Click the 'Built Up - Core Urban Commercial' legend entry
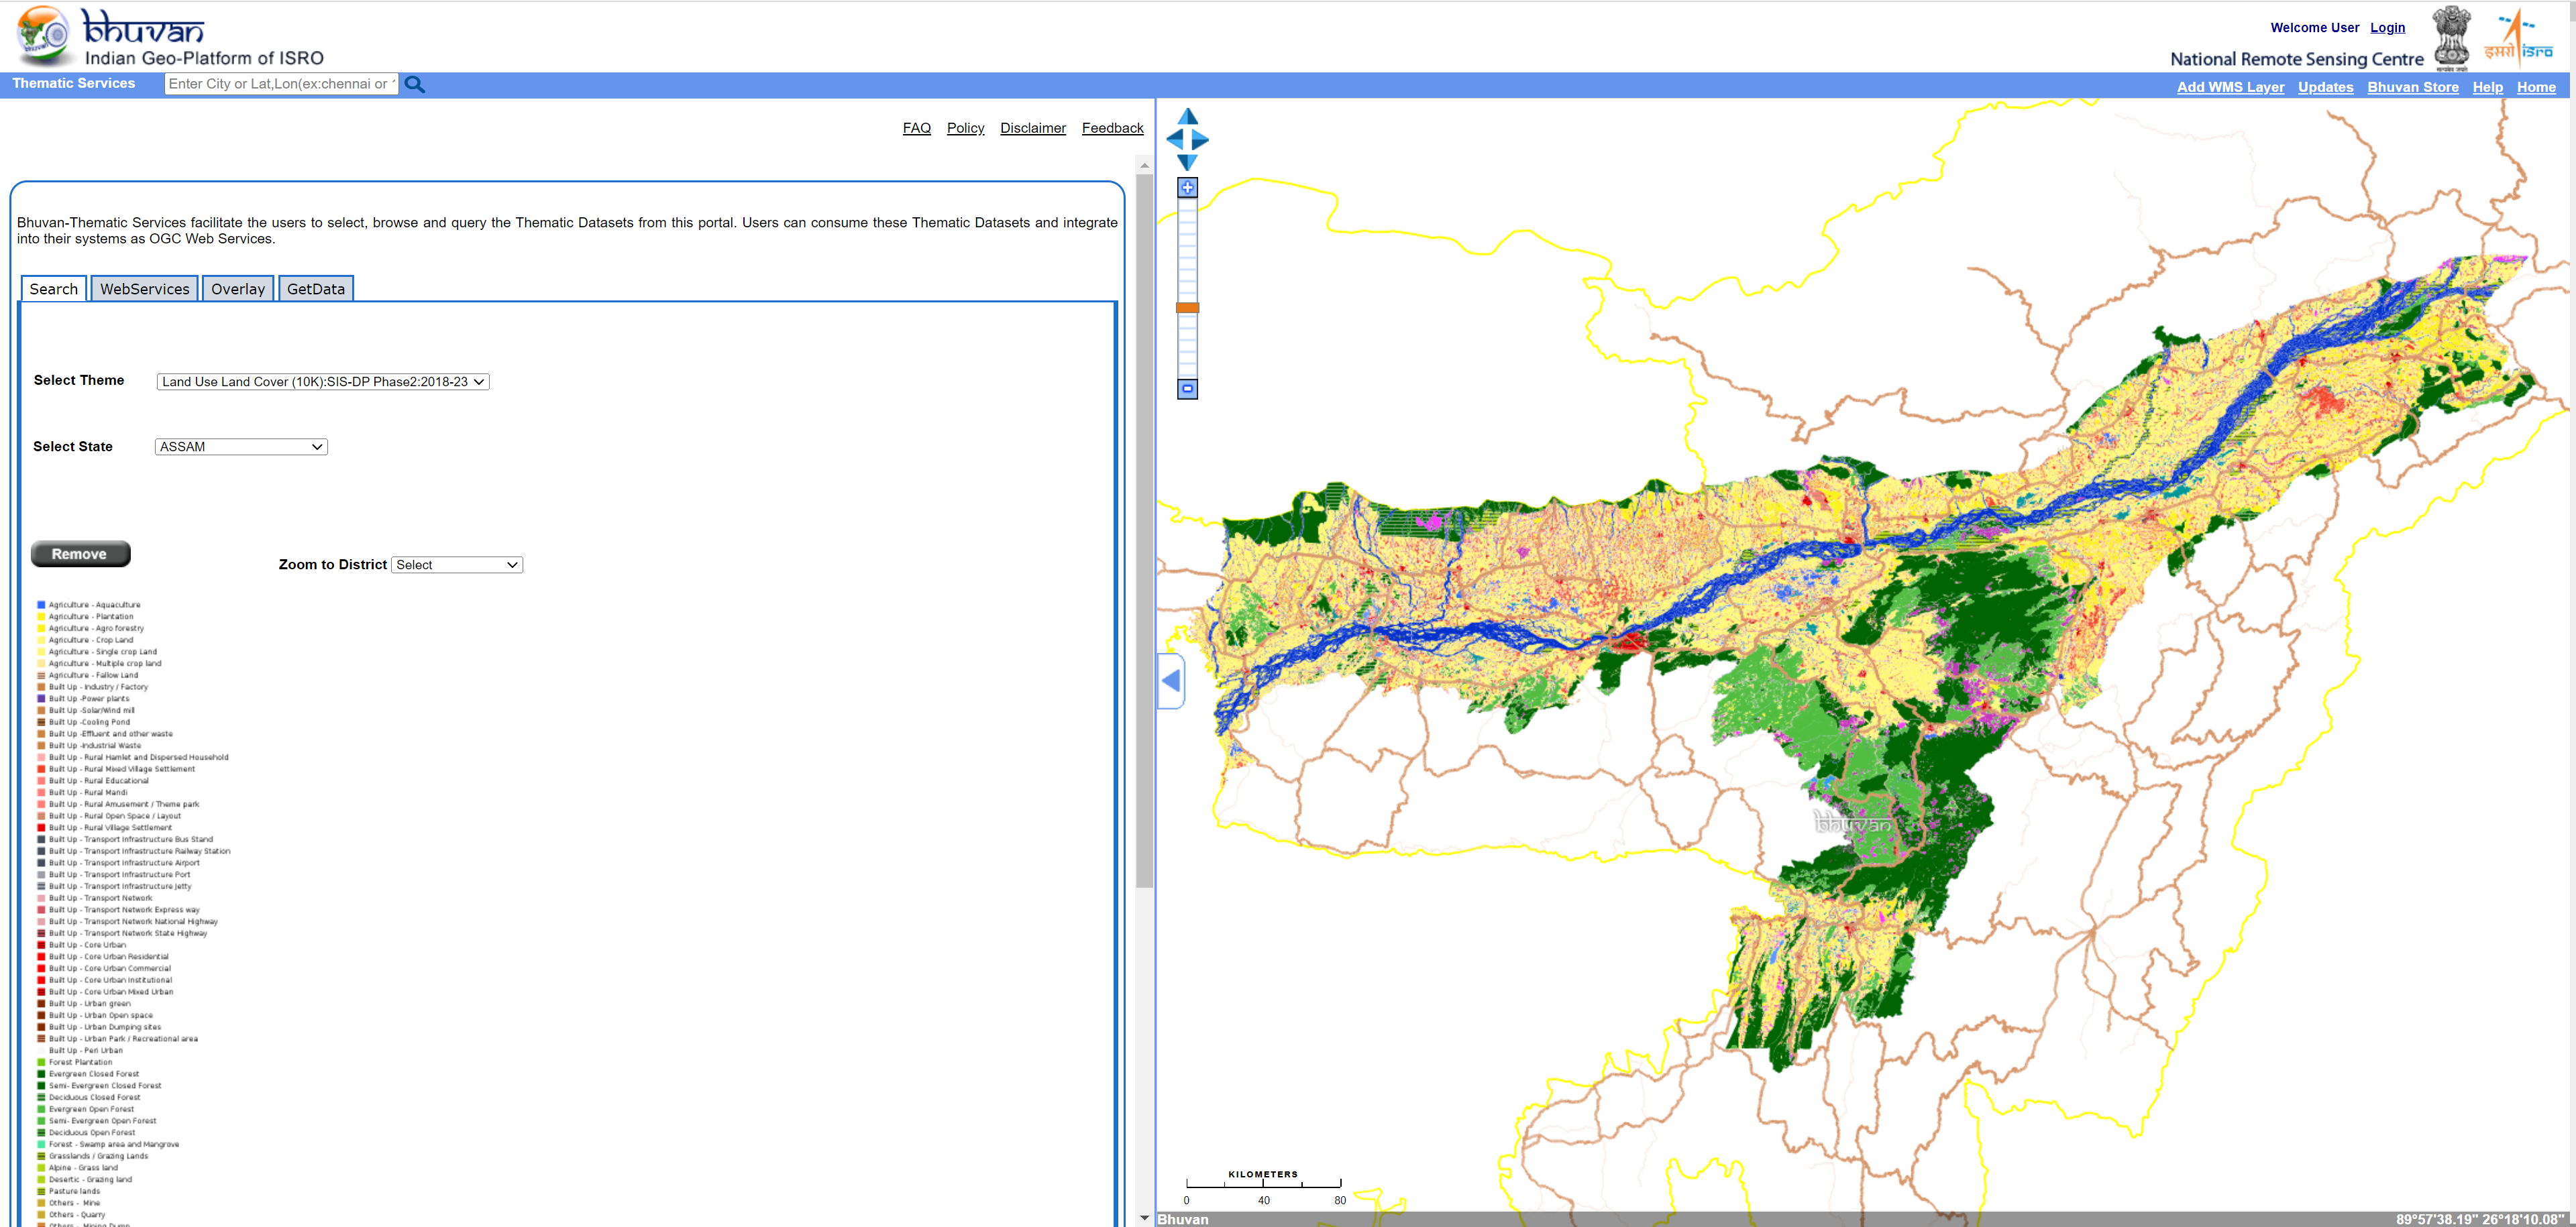The width and height of the screenshot is (2576, 1227). (110, 968)
